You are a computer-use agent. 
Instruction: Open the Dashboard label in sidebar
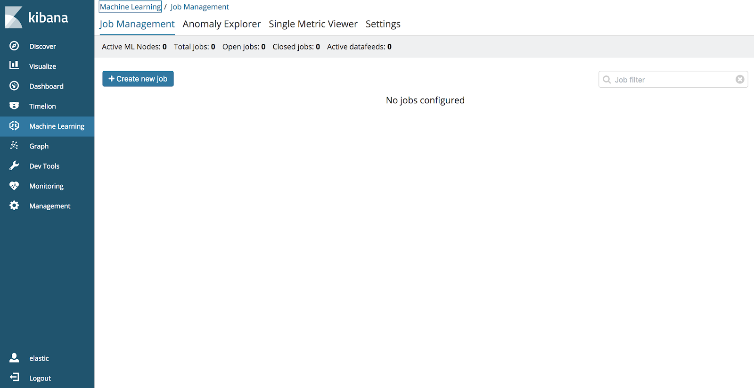tap(46, 86)
